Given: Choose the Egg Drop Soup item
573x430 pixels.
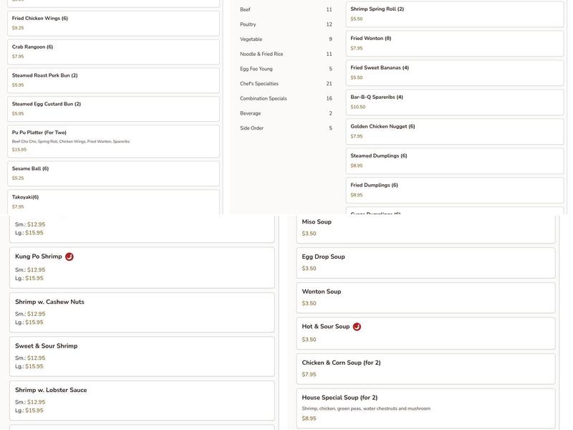Looking at the screenshot, I should click(428, 262).
